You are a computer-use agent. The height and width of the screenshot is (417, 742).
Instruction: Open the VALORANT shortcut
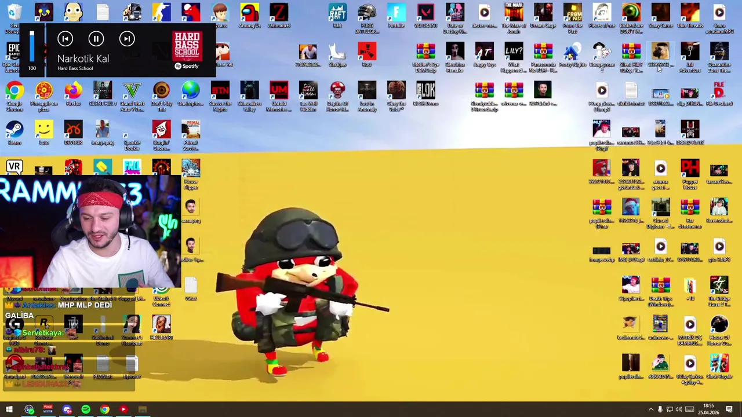tap(425, 16)
